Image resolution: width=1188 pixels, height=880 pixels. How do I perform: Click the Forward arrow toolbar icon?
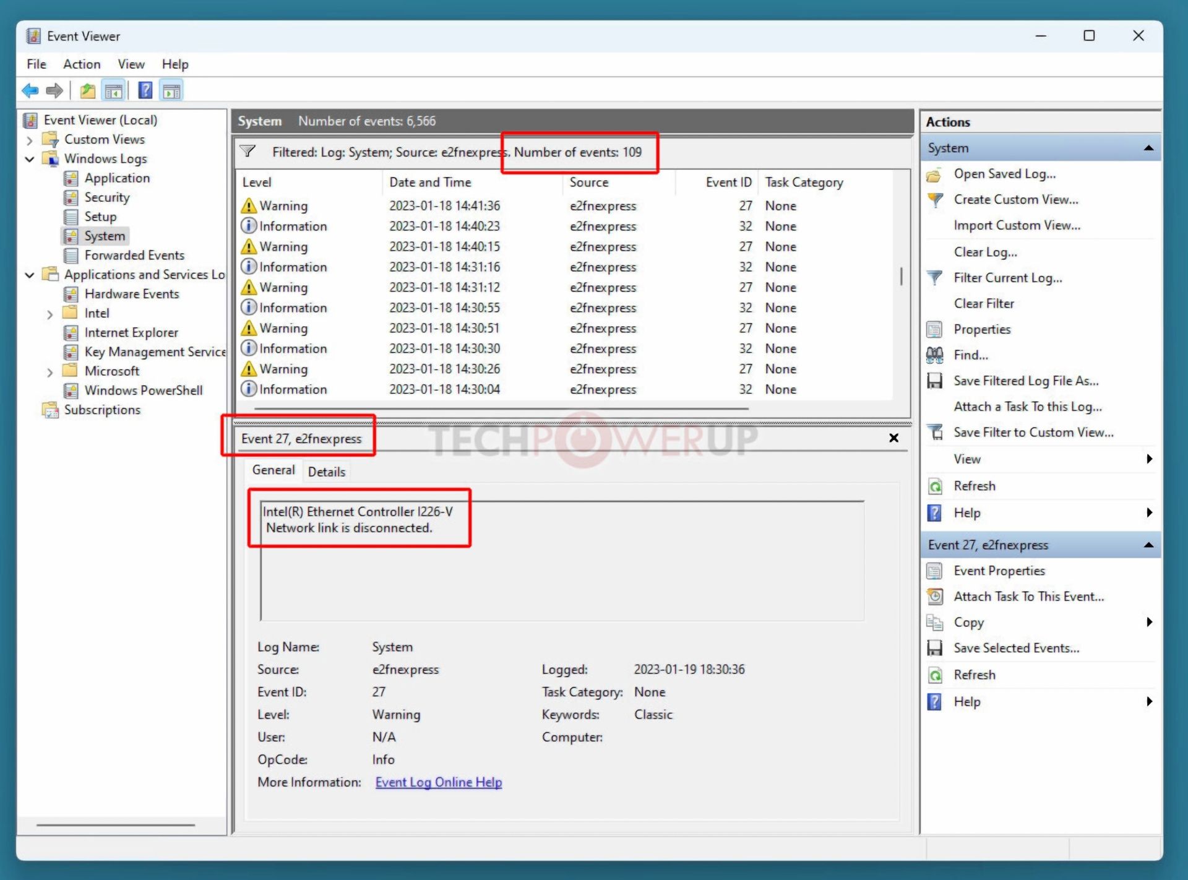pyautogui.click(x=55, y=91)
